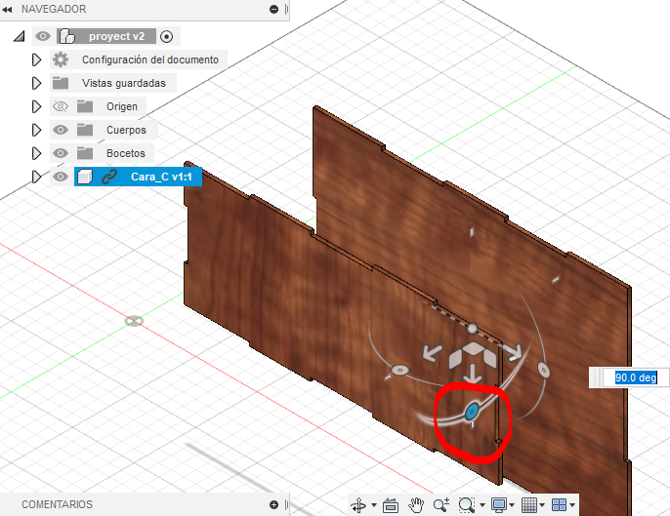Open Grid and snaps dropdown arrow
The width and height of the screenshot is (670, 516).
coord(542,505)
